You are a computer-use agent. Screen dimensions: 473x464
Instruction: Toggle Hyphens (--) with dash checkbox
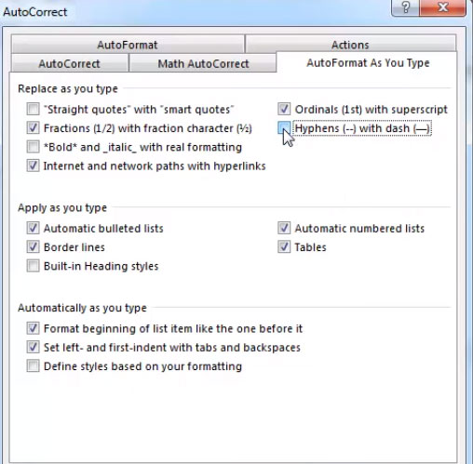tap(284, 128)
